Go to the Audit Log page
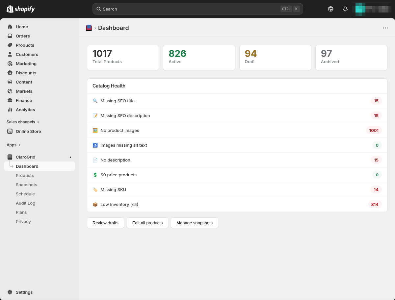 coord(25,203)
